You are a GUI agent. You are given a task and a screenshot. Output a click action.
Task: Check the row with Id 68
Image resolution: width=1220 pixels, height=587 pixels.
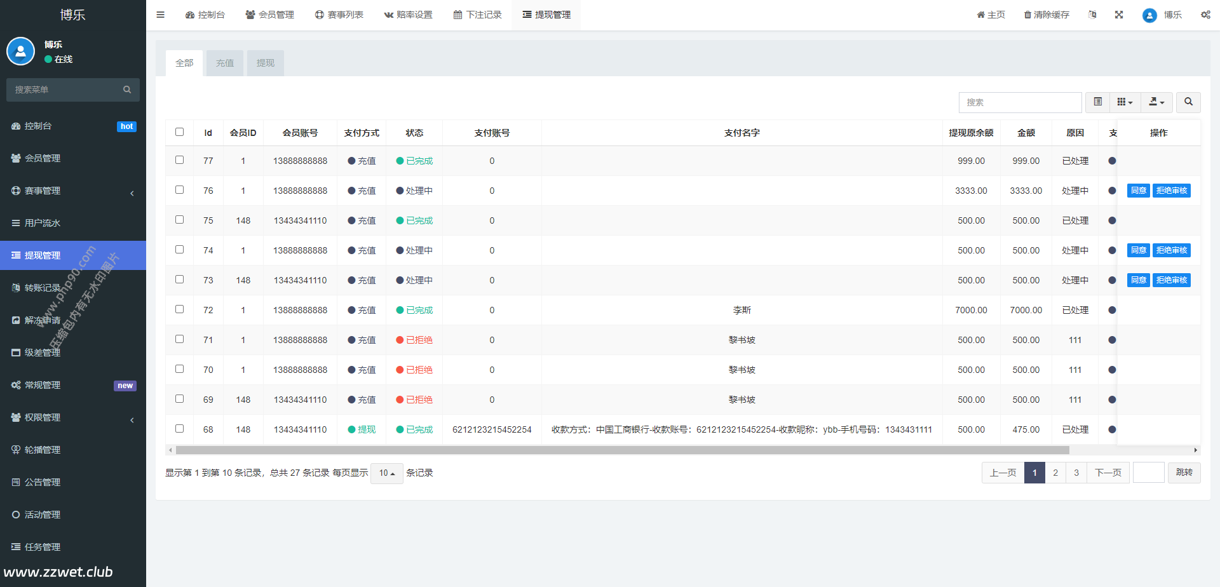179,429
